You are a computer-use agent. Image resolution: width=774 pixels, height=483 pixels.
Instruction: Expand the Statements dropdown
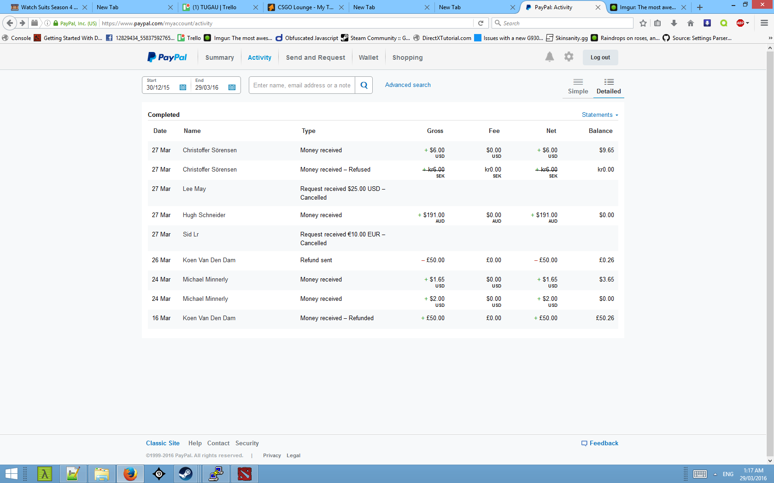coord(600,115)
